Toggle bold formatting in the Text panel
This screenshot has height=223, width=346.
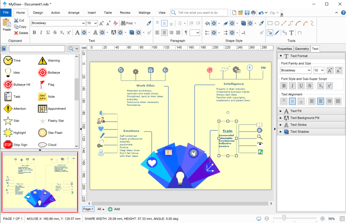pos(284,85)
